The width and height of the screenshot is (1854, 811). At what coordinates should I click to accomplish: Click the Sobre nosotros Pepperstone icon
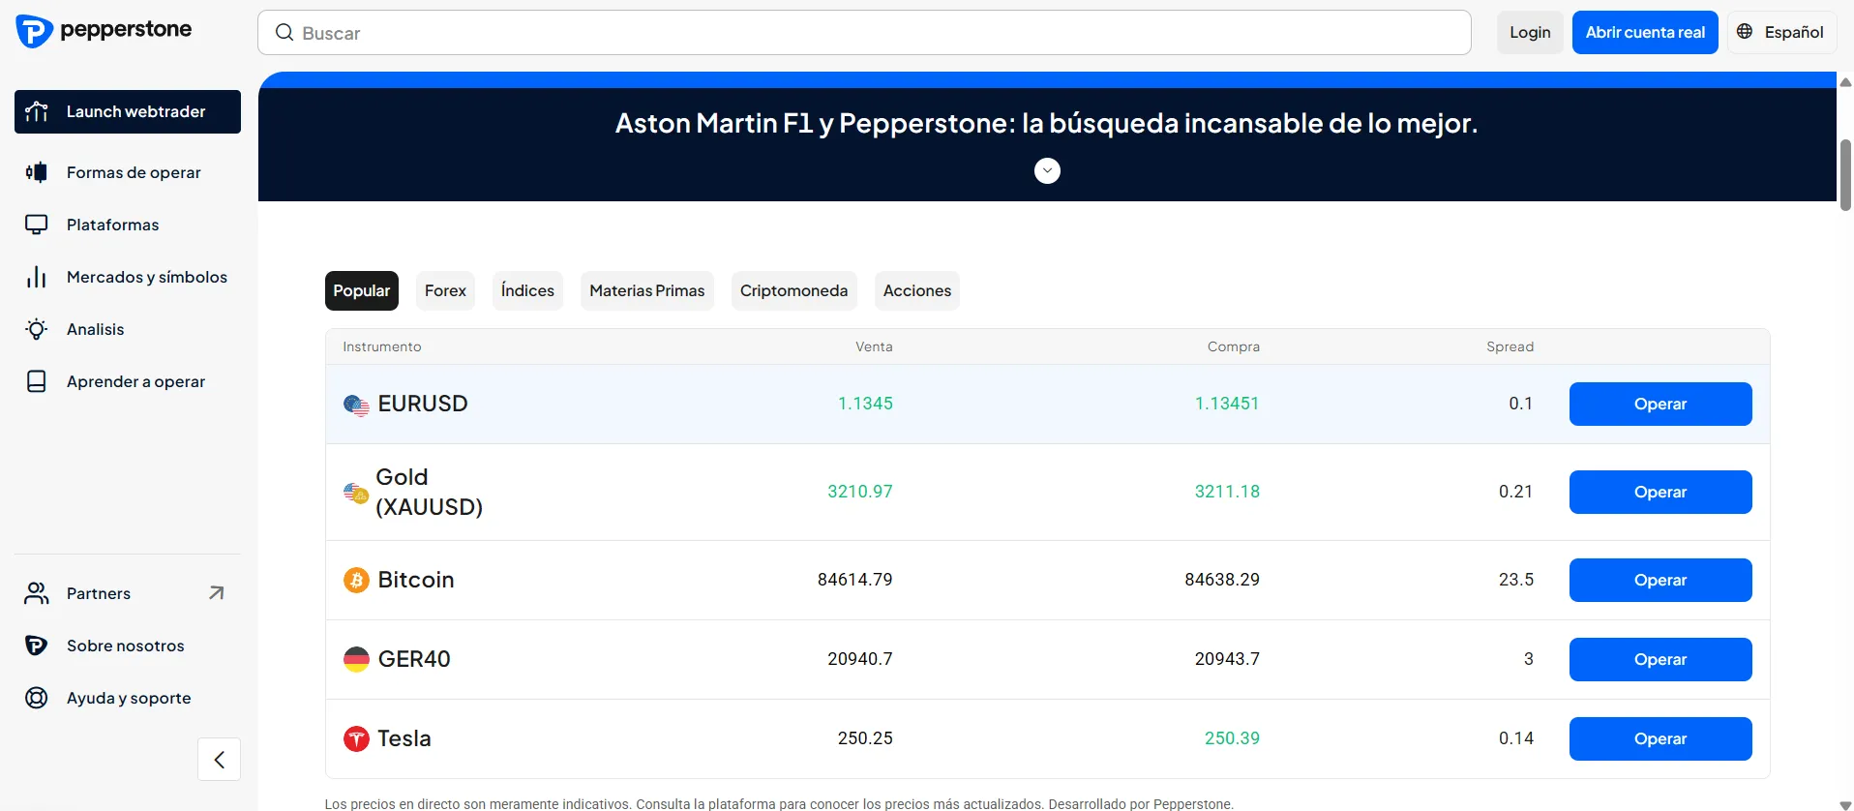click(37, 646)
